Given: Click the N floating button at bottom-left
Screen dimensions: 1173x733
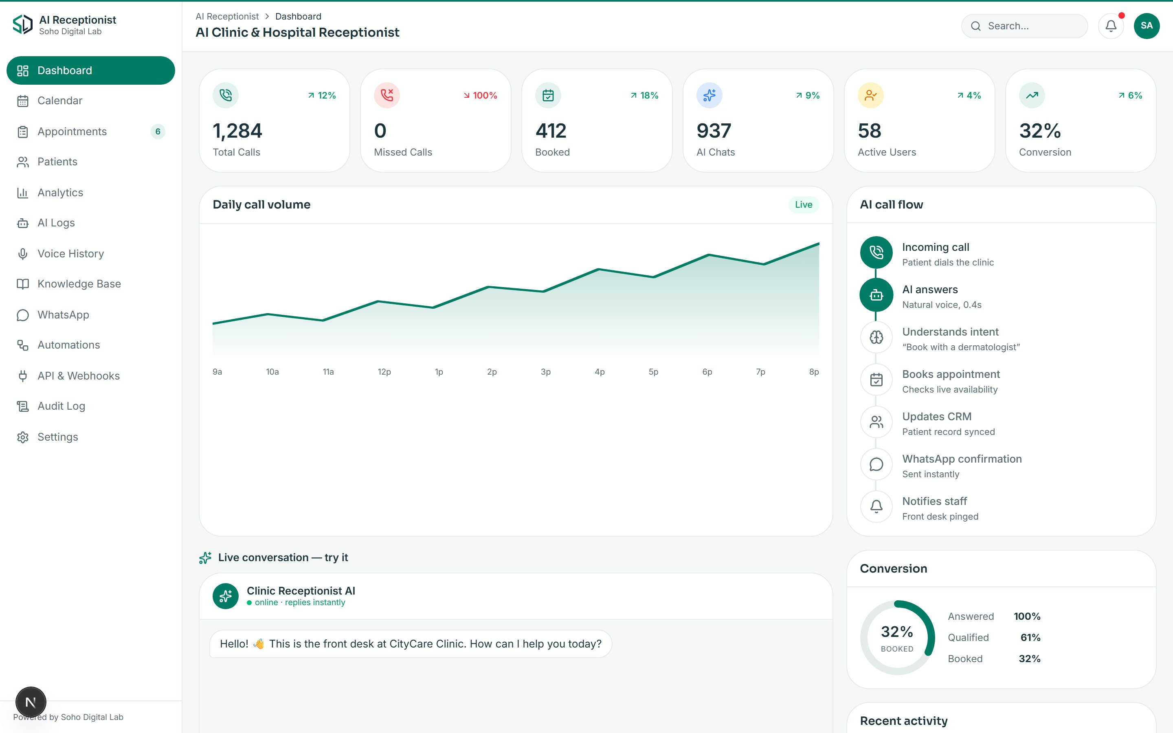Looking at the screenshot, I should [31, 702].
